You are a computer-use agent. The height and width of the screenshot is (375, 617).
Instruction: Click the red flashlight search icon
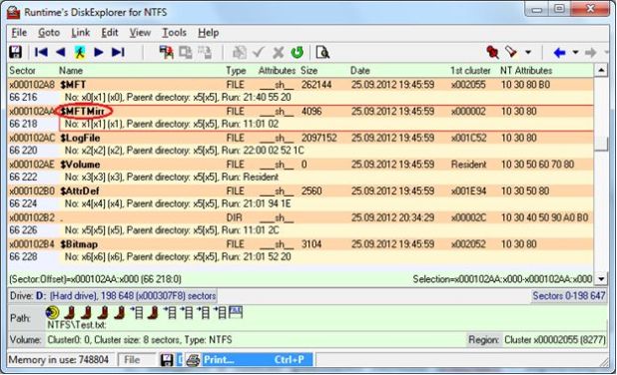pyautogui.click(x=511, y=52)
